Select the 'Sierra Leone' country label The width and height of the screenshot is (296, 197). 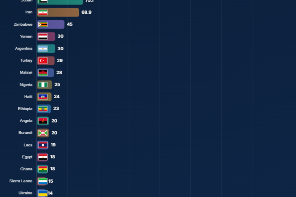21,181
